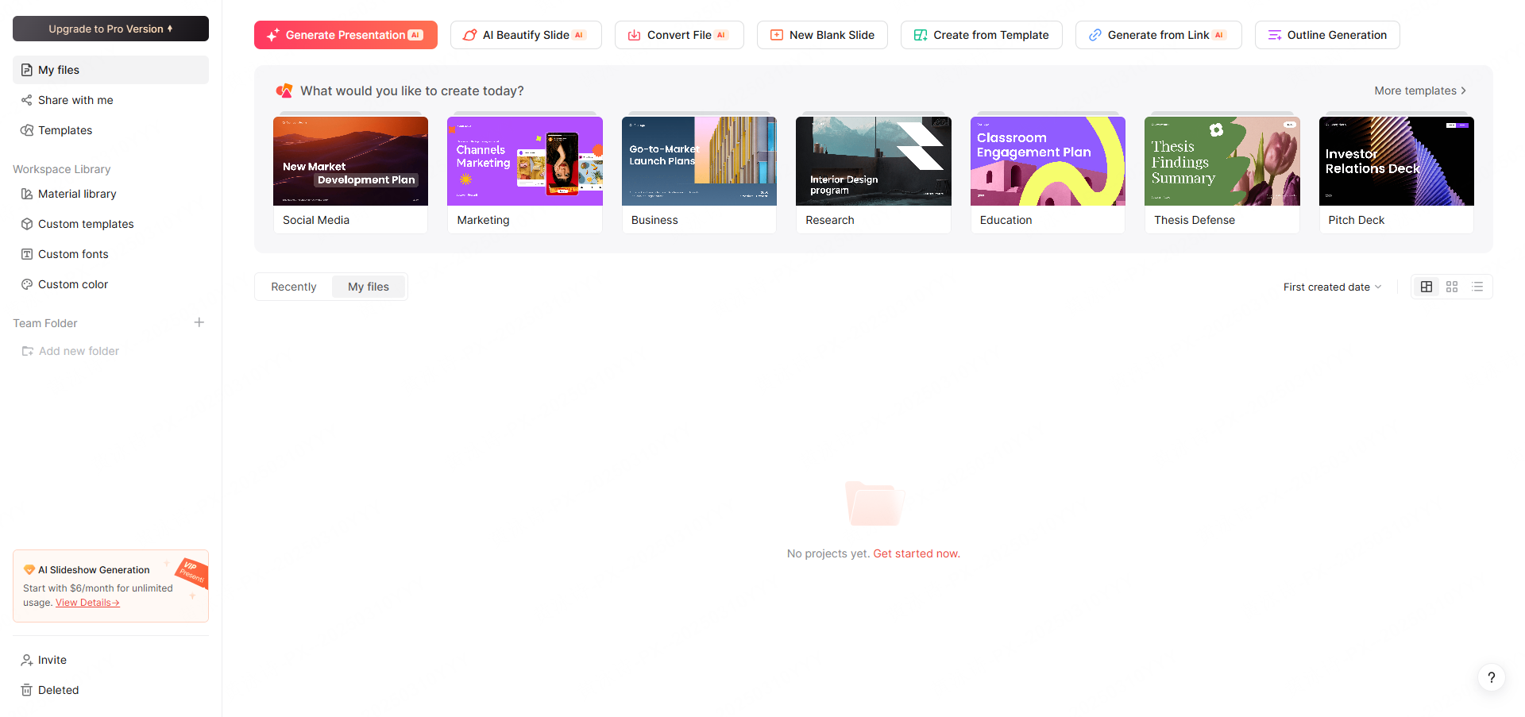This screenshot has width=1525, height=717.
Task: Select the My files tab
Action: pyautogui.click(x=369, y=287)
